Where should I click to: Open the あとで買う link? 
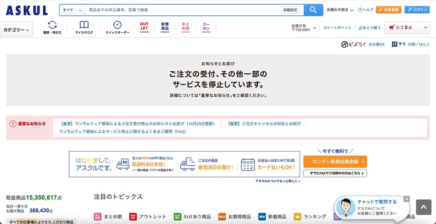tap(370, 27)
